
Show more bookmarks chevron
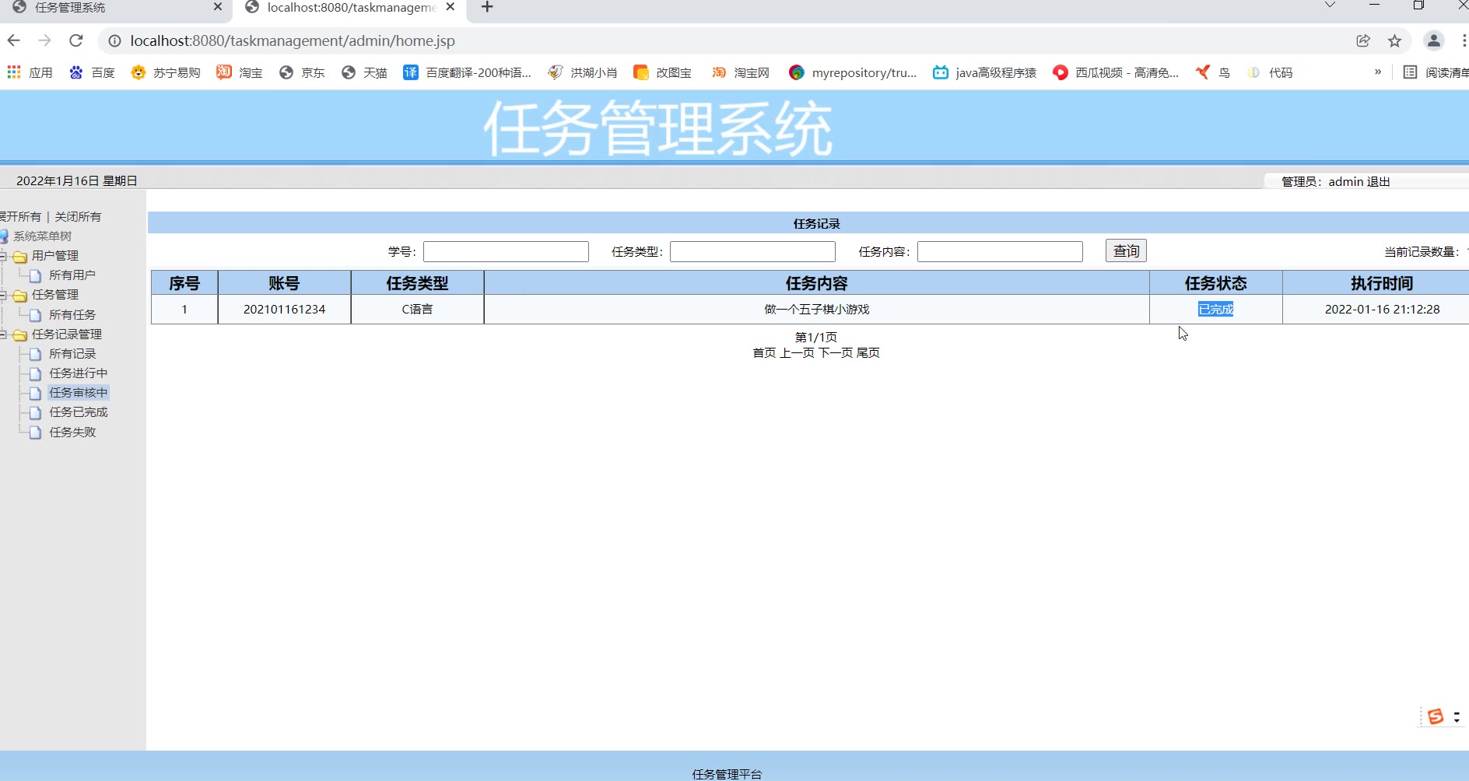click(1377, 72)
